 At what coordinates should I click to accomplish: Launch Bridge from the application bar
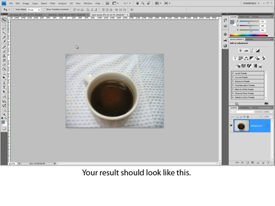[x=107, y=3]
